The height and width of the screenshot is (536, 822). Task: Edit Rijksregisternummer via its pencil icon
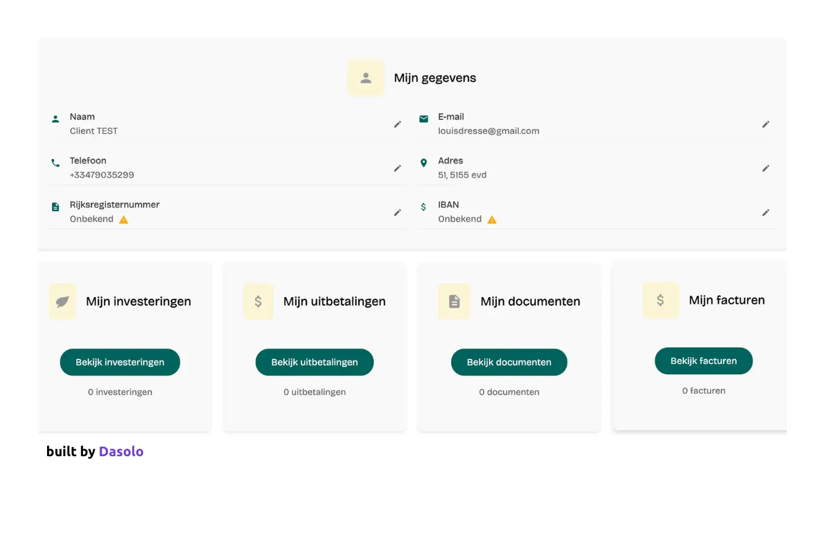click(397, 212)
